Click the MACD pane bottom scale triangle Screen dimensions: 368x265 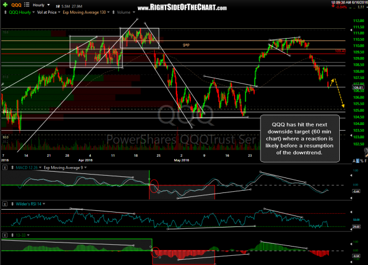(x=351, y=198)
